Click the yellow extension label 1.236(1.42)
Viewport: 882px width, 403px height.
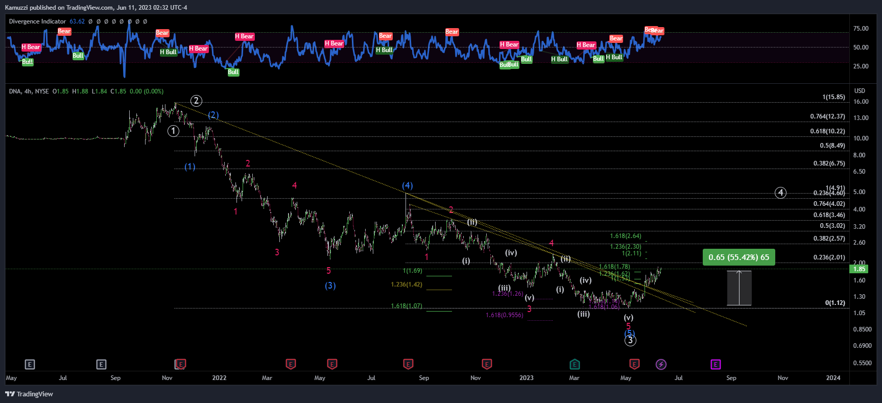pos(407,285)
